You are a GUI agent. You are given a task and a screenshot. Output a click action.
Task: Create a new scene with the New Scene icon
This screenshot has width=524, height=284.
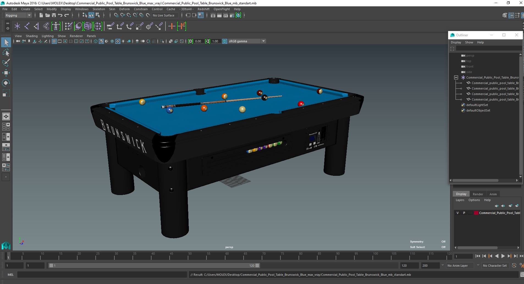pyautogui.click(x=41, y=15)
